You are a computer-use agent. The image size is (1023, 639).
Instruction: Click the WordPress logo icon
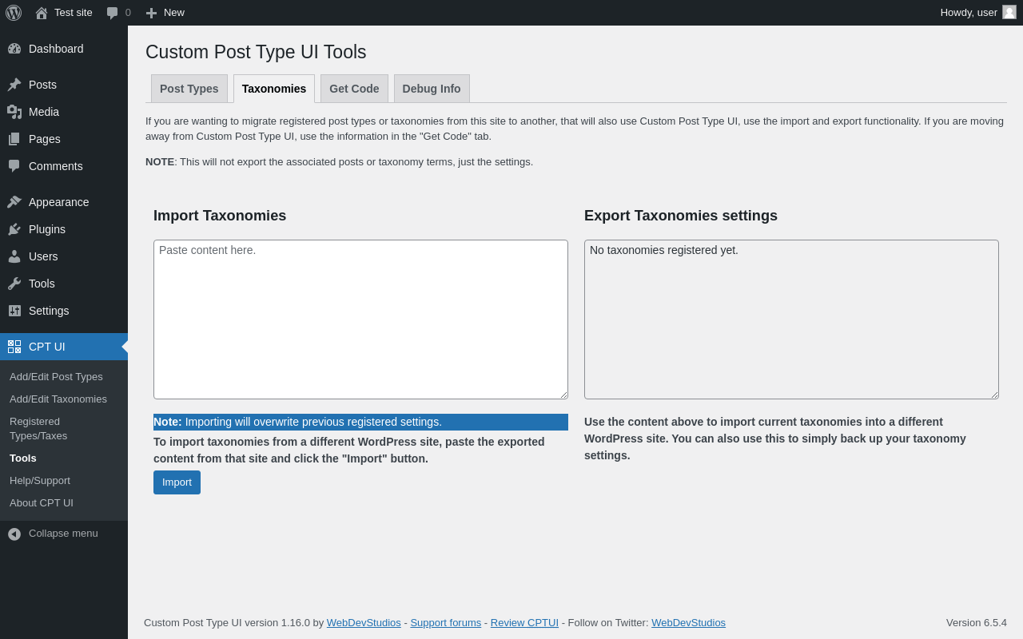click(x=14, y=13)
